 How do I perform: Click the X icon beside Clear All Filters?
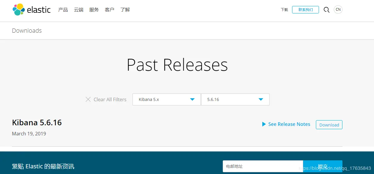88,99
